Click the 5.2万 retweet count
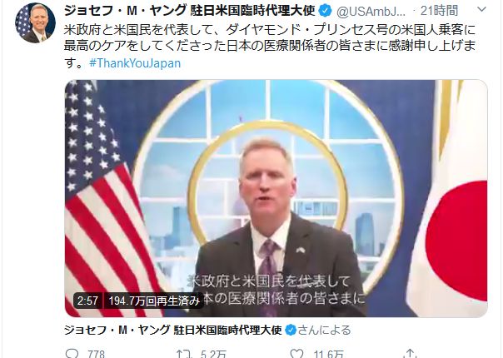 point(214,354)
